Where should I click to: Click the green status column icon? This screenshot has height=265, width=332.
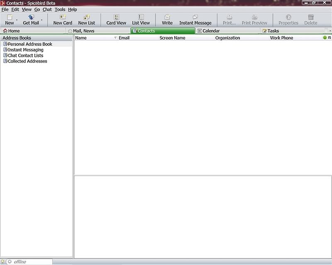pyautogui.click(x=325, y=38)
